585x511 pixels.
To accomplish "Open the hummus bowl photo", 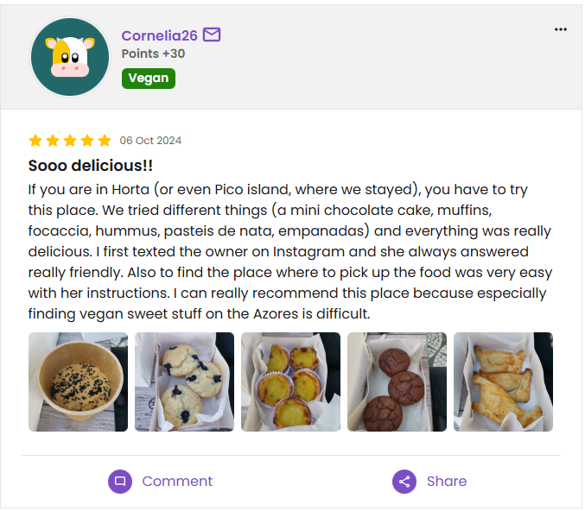I will click(x=78, y=382).
